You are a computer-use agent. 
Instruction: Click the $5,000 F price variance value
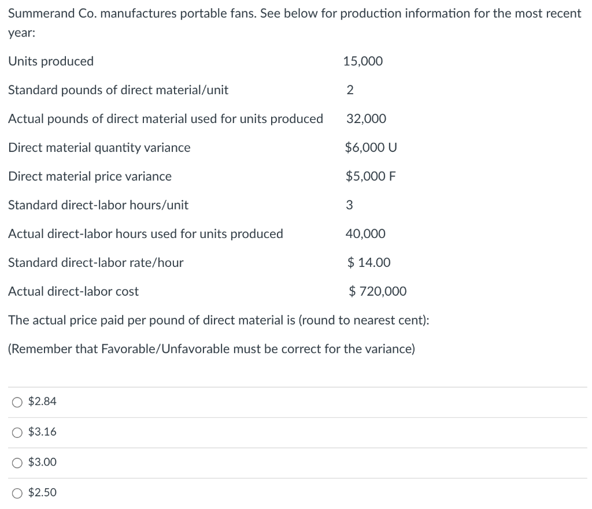coord(371,176)
